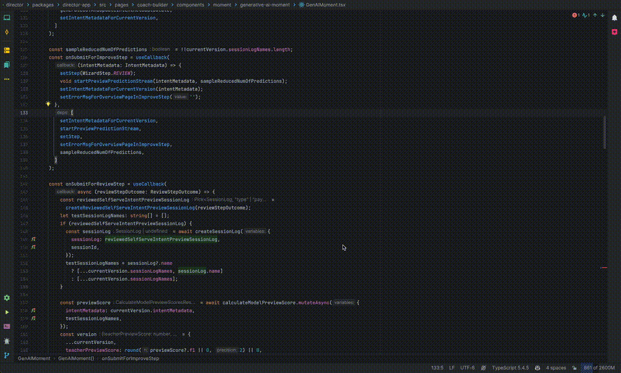This screenshot has height=373, width=621.
Task: Open the Debug bug icon in sidebar
Action: click(6, 341)
